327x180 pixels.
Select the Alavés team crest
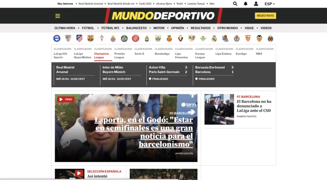coord(57,38)
